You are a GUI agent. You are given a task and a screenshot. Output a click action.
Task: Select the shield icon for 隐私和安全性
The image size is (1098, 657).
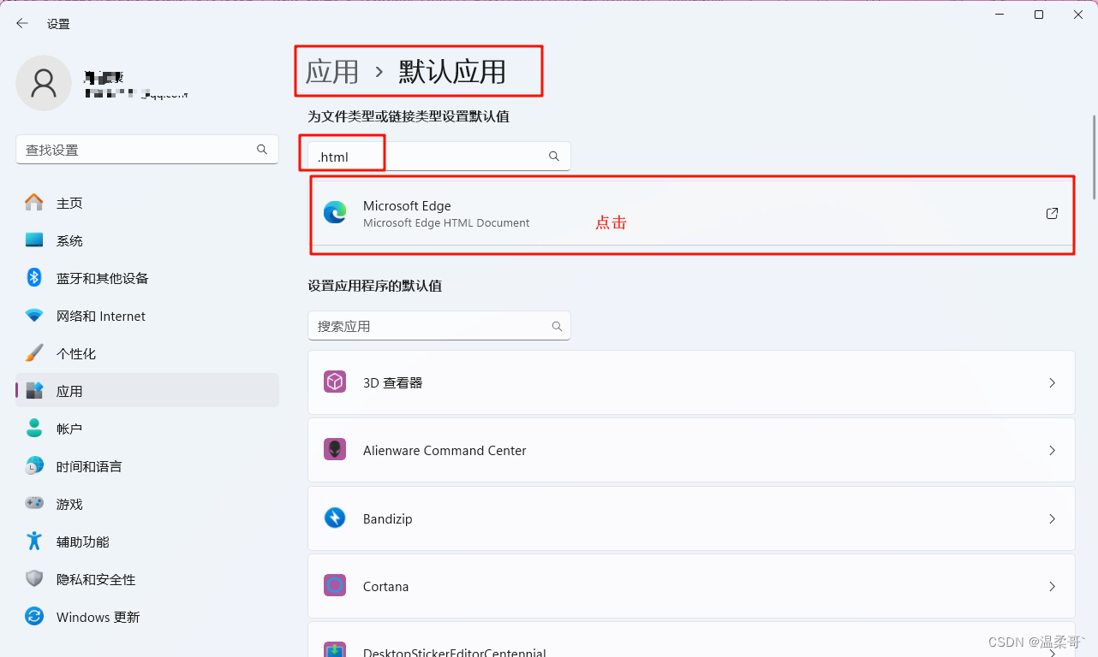[34, 578]
